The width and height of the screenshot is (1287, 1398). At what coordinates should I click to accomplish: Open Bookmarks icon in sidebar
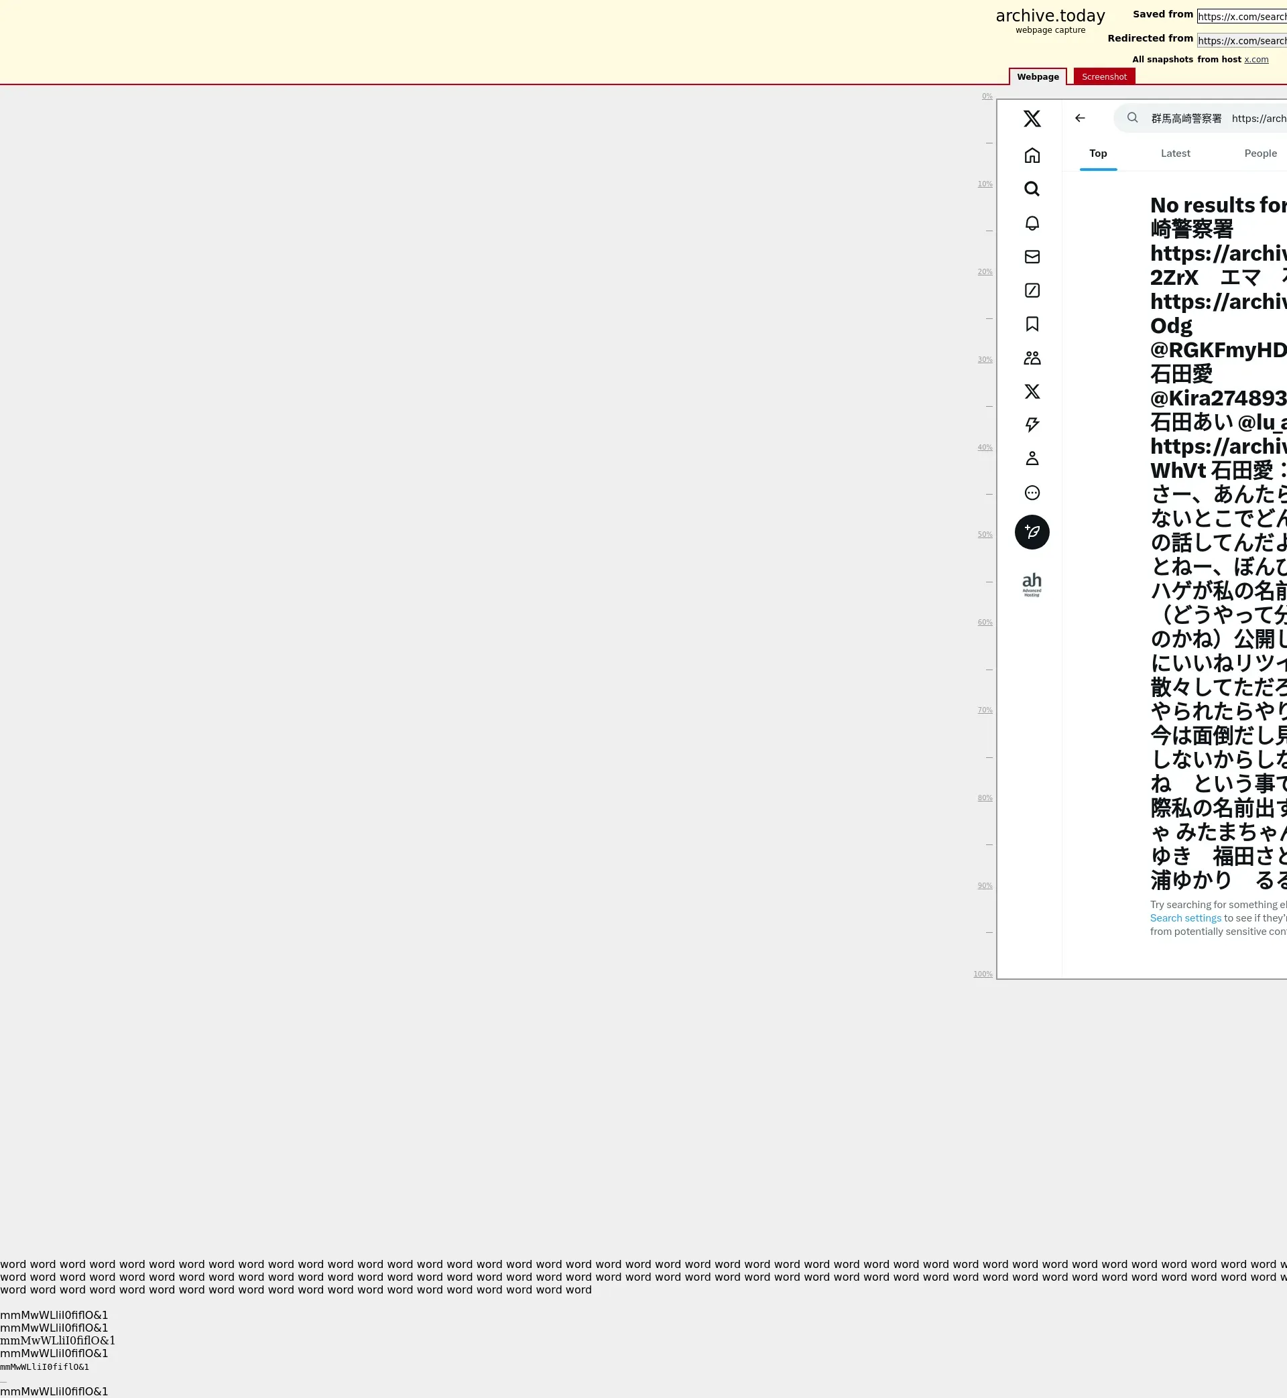(x=1032, y=324)
